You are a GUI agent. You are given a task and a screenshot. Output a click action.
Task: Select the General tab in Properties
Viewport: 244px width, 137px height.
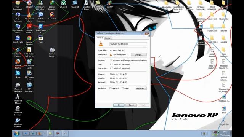click(x=100, y=38)
